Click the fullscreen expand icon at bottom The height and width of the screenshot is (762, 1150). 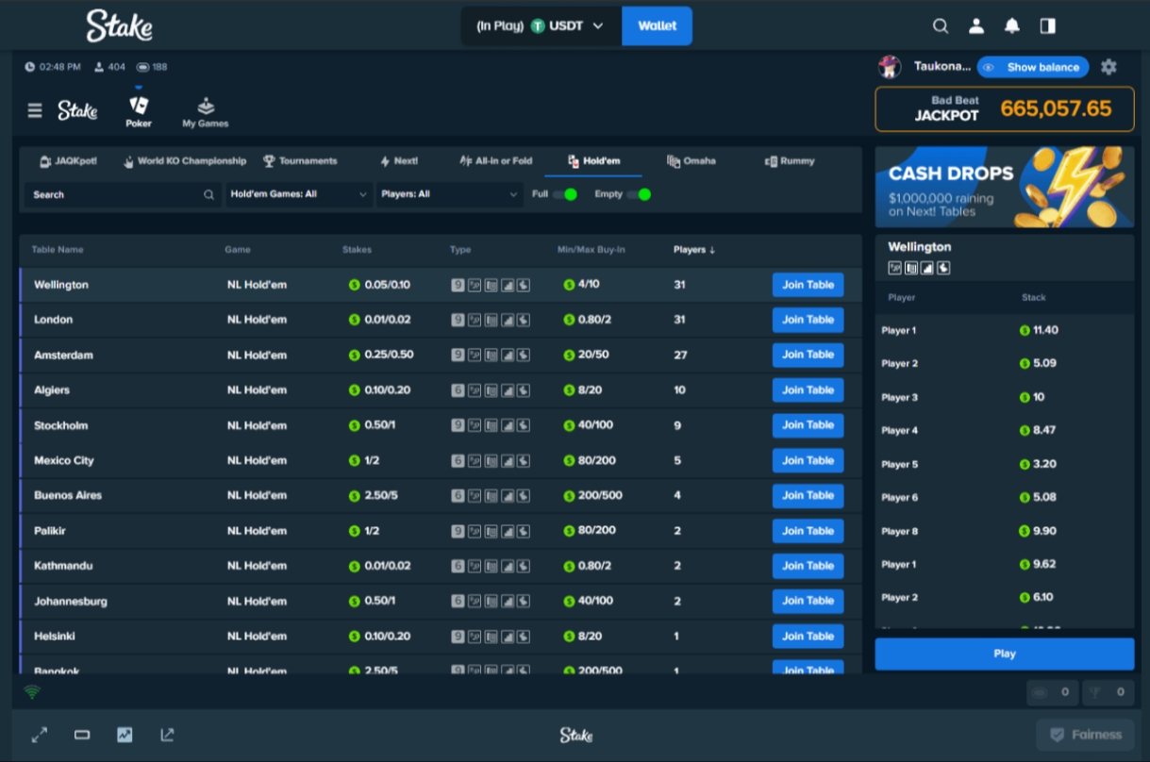(40, 735)
